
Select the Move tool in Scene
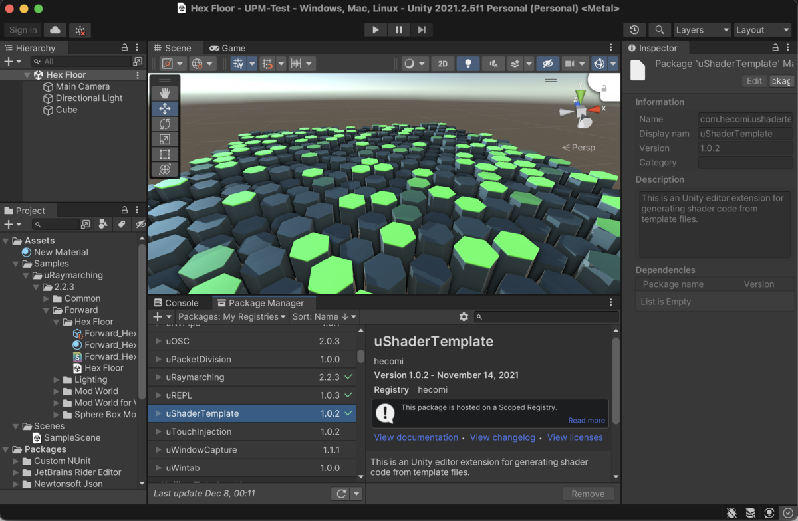[165, 109]
